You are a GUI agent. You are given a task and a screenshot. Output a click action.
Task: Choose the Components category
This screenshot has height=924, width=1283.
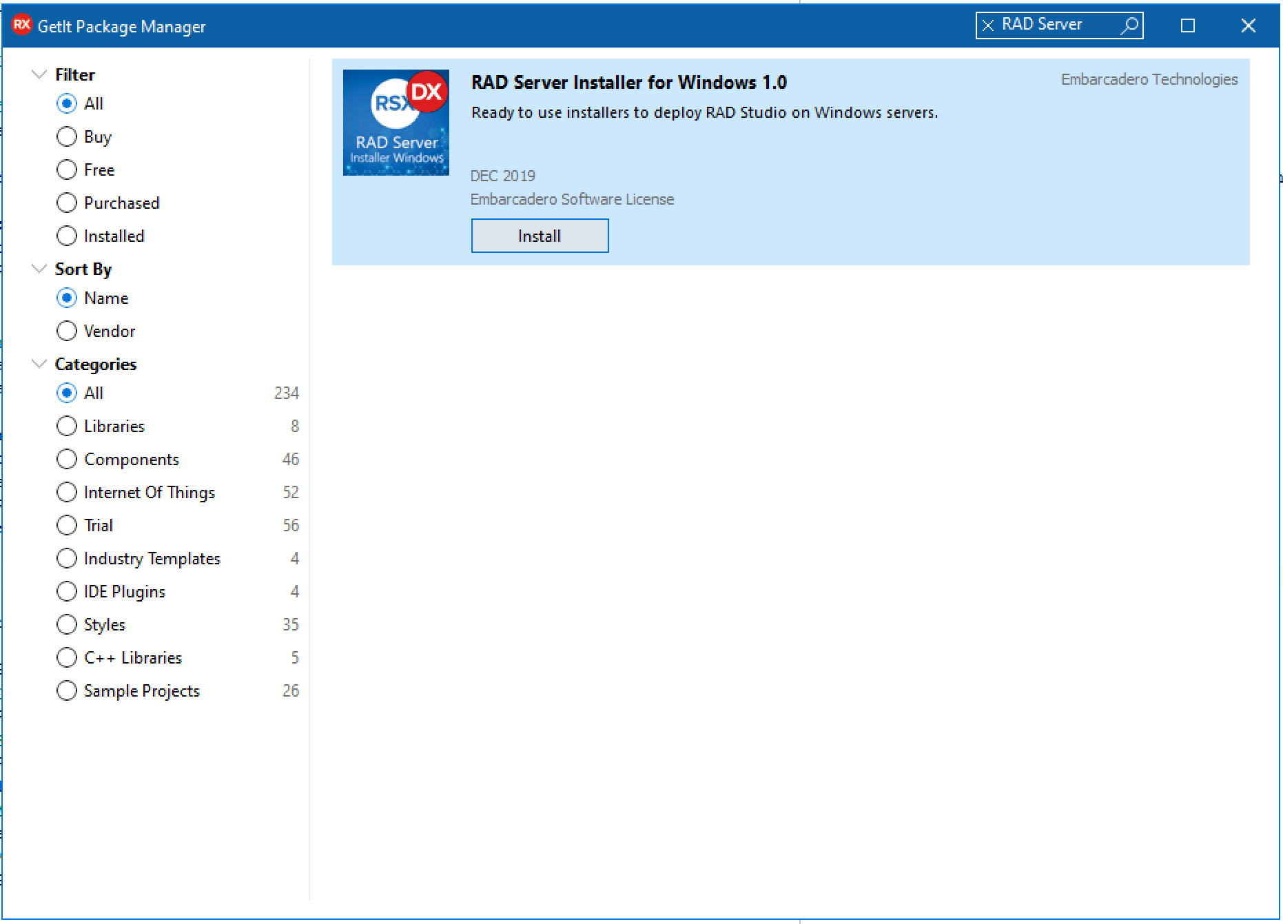tap(118, 460)
